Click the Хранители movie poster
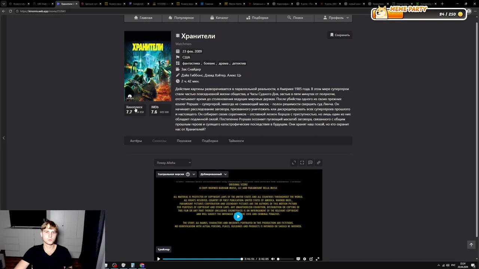Viewport: 479px width, 269px height. point(147,66)
